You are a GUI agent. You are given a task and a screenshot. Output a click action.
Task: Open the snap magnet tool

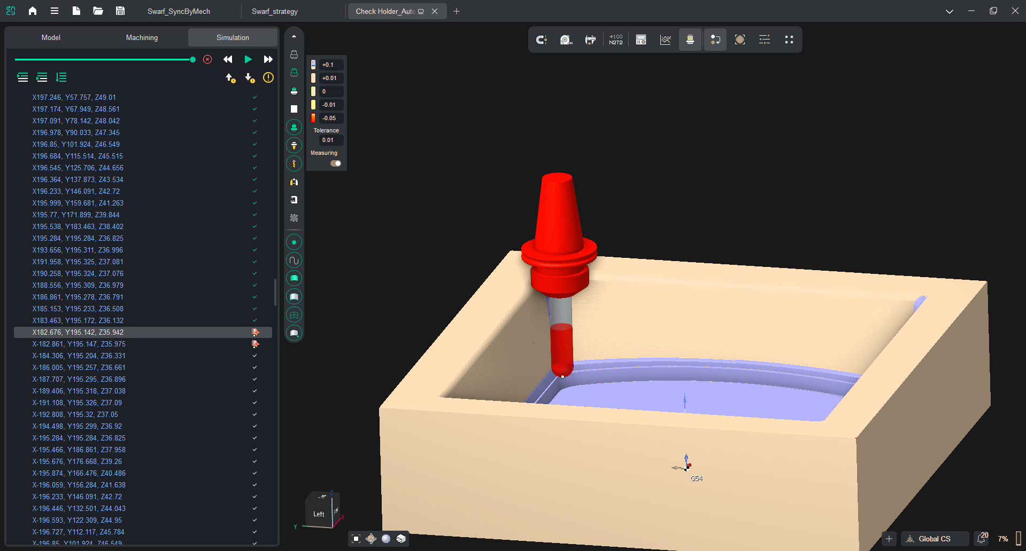pos(542,40)
